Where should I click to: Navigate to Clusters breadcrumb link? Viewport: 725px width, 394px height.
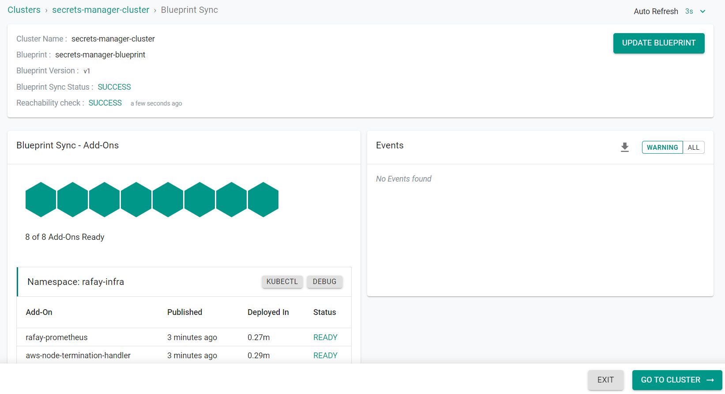pyautogui.click(x=24, y=10)
